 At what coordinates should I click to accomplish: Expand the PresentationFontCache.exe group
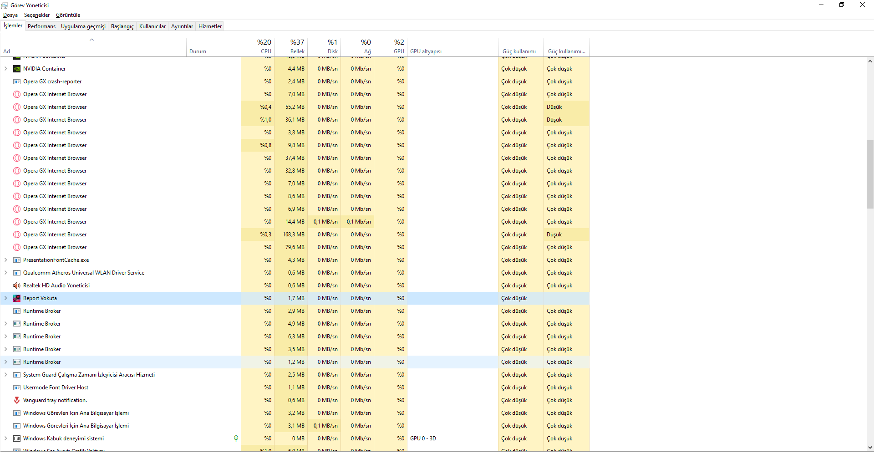pyautogui.click(x=5, y=260)
